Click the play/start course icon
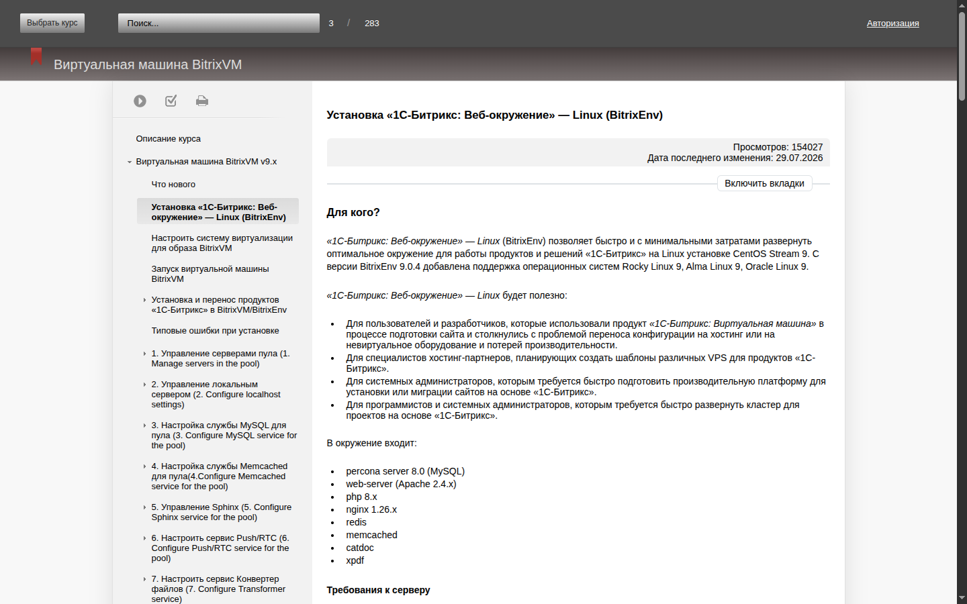 click(x=140, y=101)
